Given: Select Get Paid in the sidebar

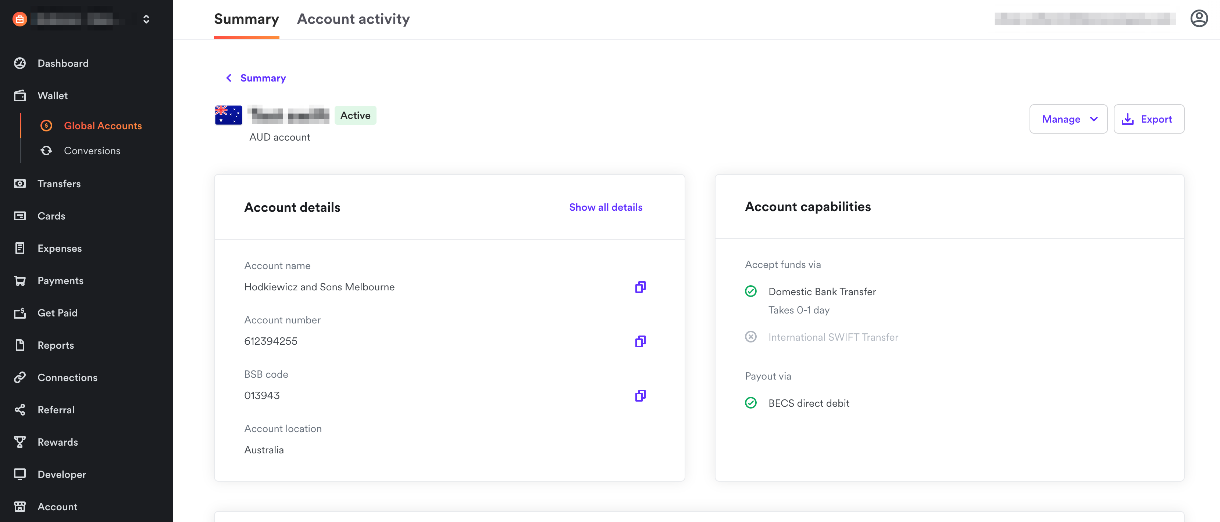Looking at the screenshot, I should (57, 312).
